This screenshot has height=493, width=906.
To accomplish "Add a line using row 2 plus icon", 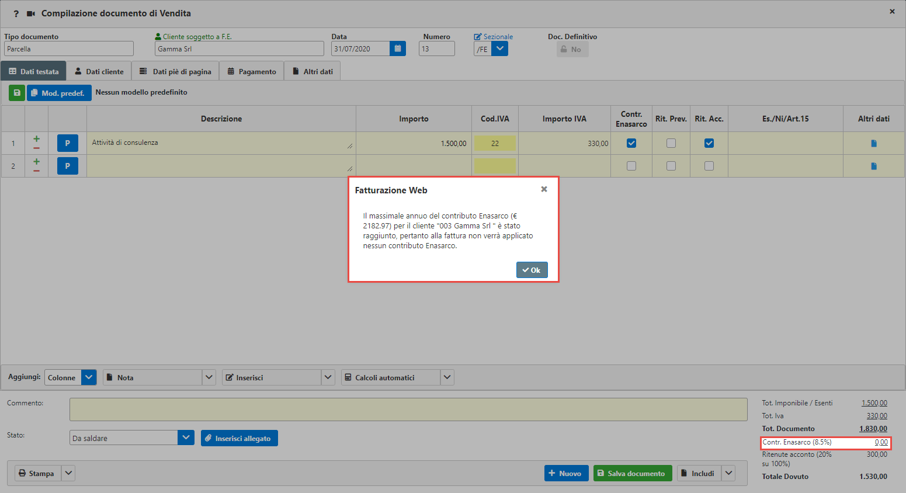I will [36, 162].
